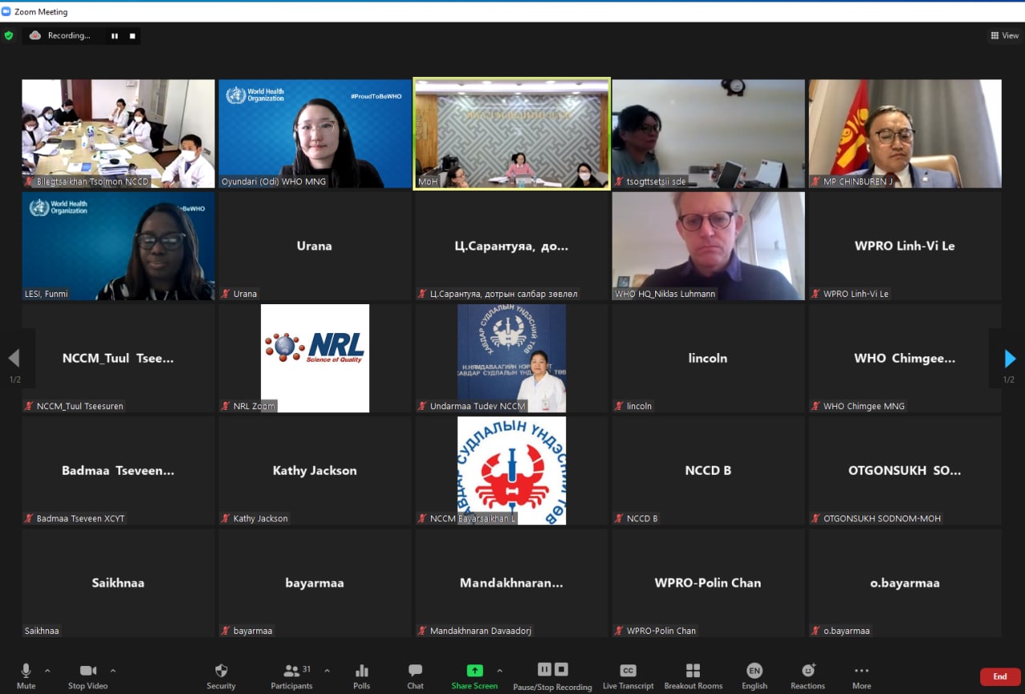Expand audio options caret beside Mute
1025x694 pixels.
point(47,671)
